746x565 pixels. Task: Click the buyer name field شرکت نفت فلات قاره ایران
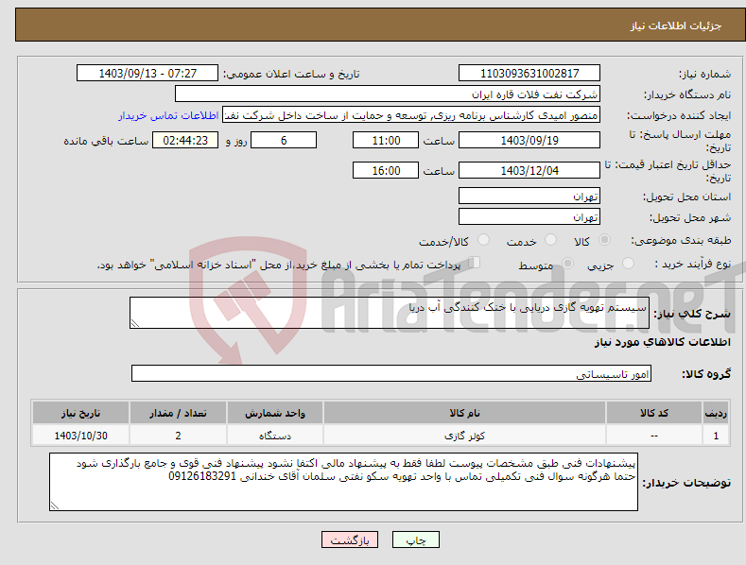tap(388, 94)
